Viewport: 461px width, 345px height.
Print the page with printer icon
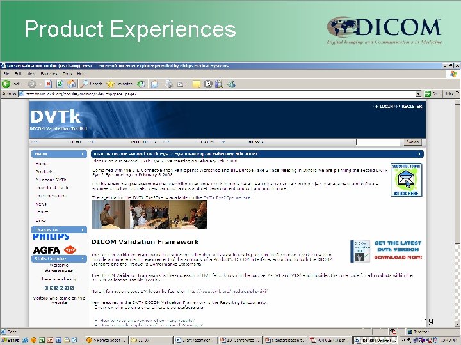169,84
